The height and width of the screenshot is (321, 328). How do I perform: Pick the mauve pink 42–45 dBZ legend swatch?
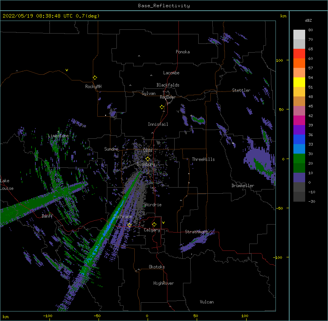tap(299, 111)
